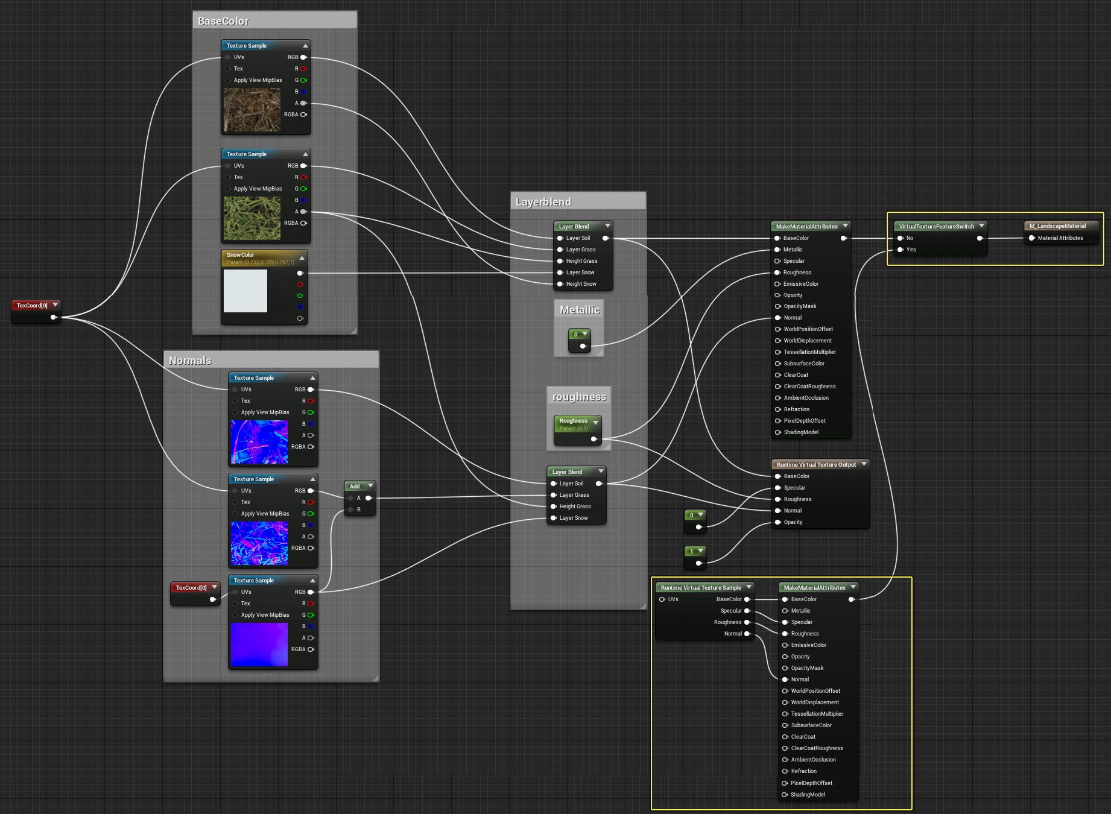Collapse the soil Texture Sample node header
The height and width of the screenshot is (814, 1111).
306,45
